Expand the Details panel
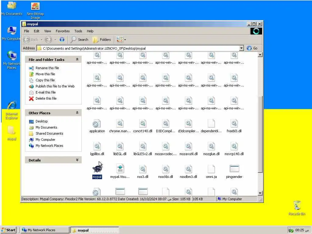 [77, 160]
